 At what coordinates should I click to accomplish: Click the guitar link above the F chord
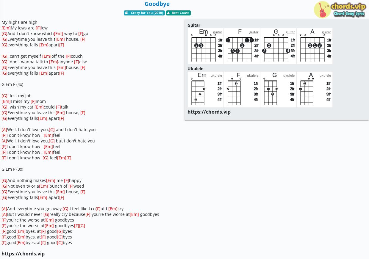point(254,32)
